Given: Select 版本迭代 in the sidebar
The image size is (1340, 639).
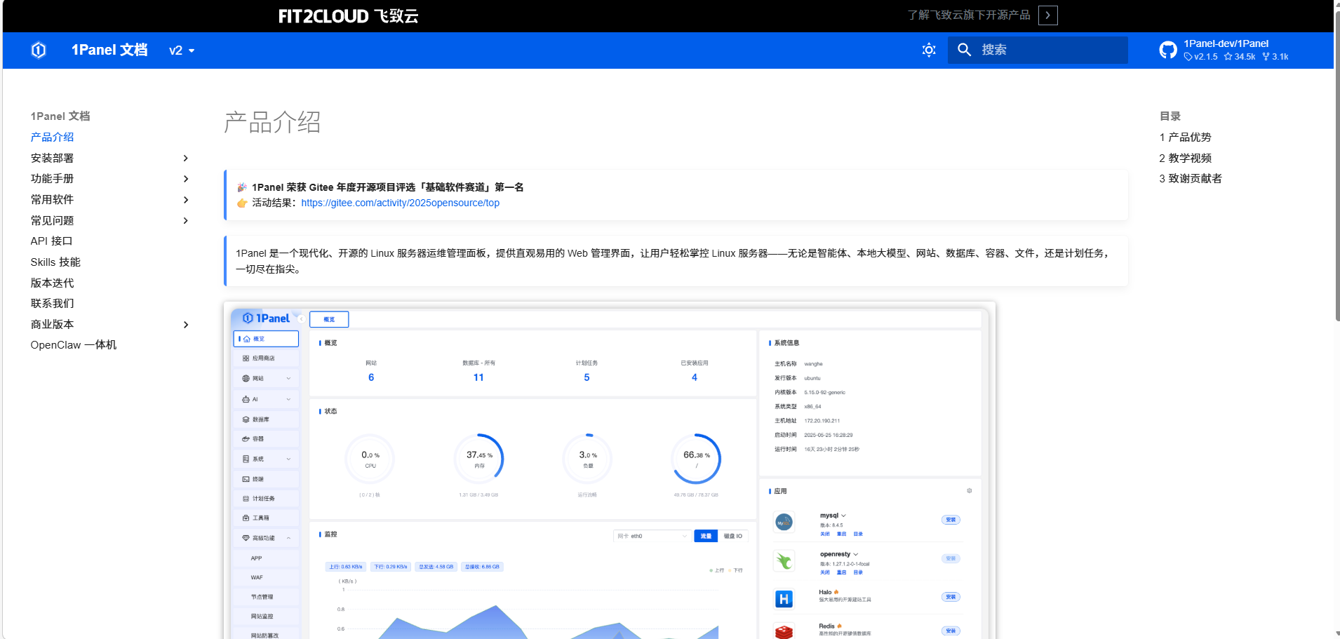Looking at the screenshot, I should point(53,283).
